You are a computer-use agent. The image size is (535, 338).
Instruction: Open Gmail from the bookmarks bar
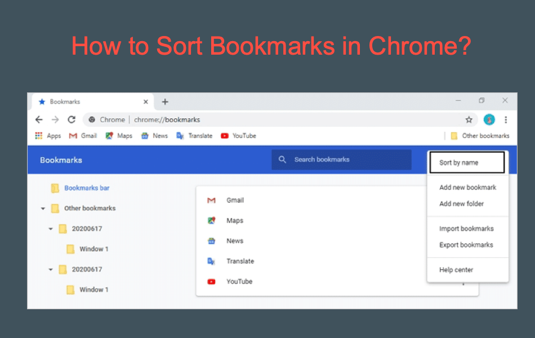[83, 136]
